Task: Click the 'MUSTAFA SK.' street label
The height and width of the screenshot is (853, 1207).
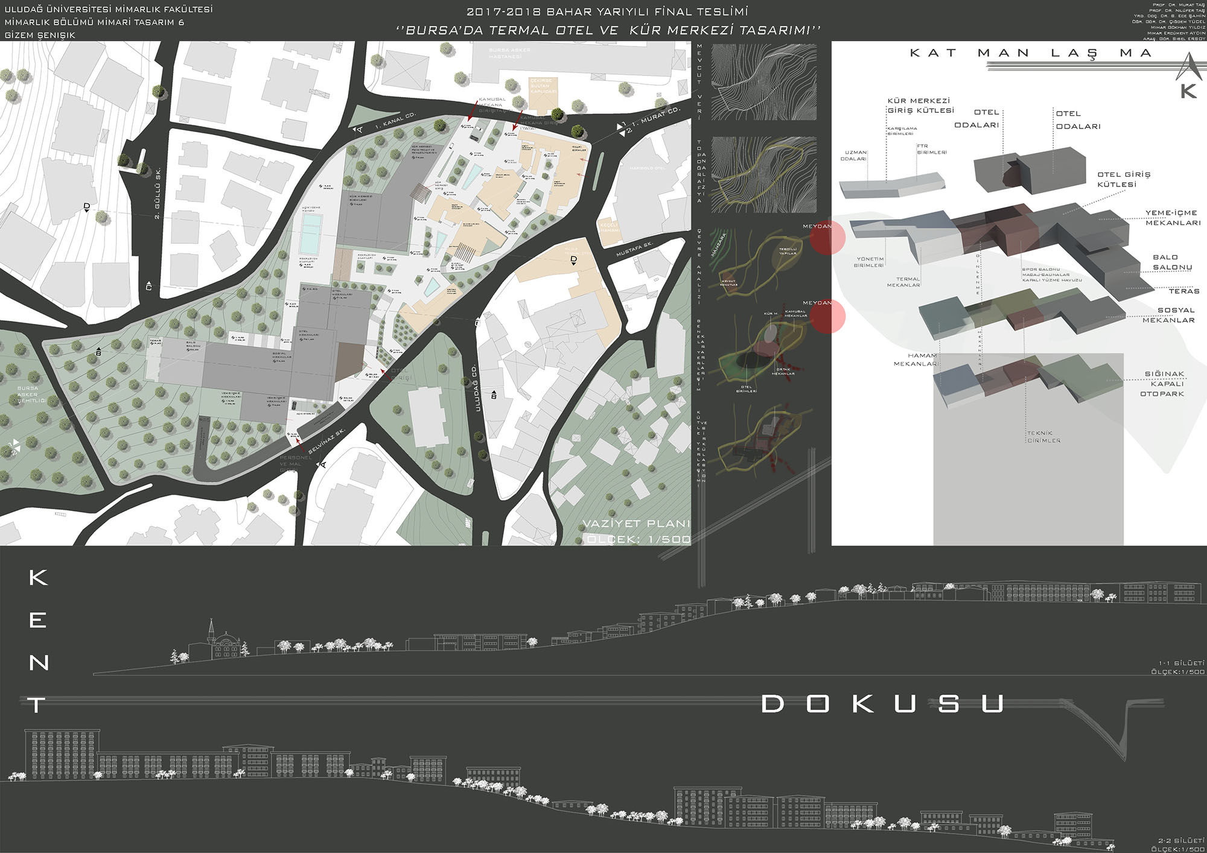Action: pyautogui.click(x=635, y=249)
